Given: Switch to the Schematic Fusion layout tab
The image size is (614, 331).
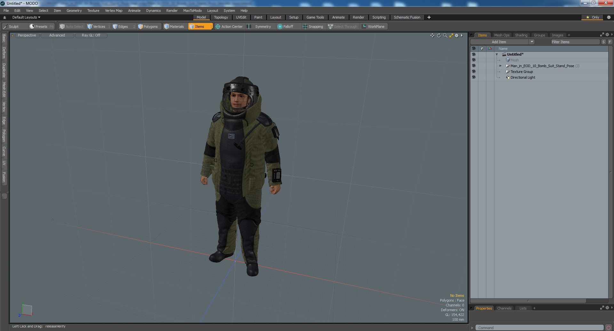Looking at the screenshot, I should point(407,17).
